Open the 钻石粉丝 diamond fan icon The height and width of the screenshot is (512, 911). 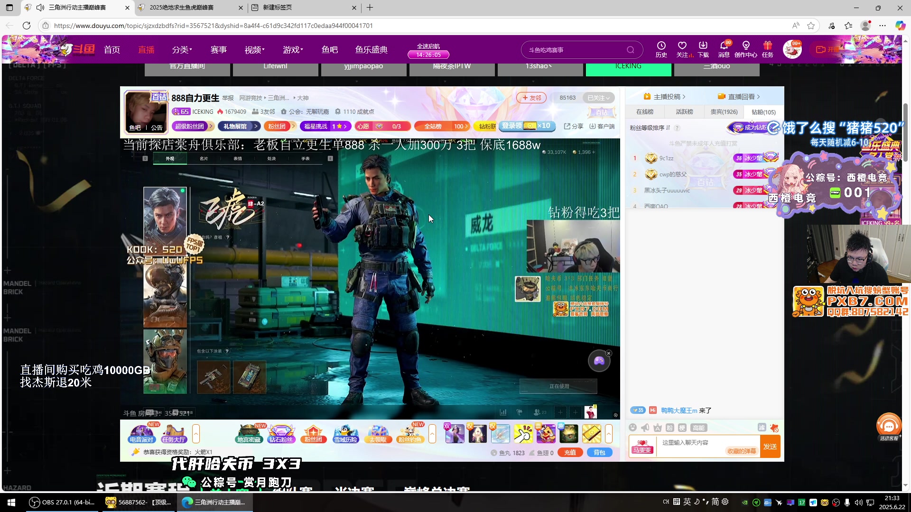tap(281, 434)
